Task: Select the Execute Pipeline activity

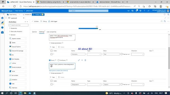Action: pos(18,47)
